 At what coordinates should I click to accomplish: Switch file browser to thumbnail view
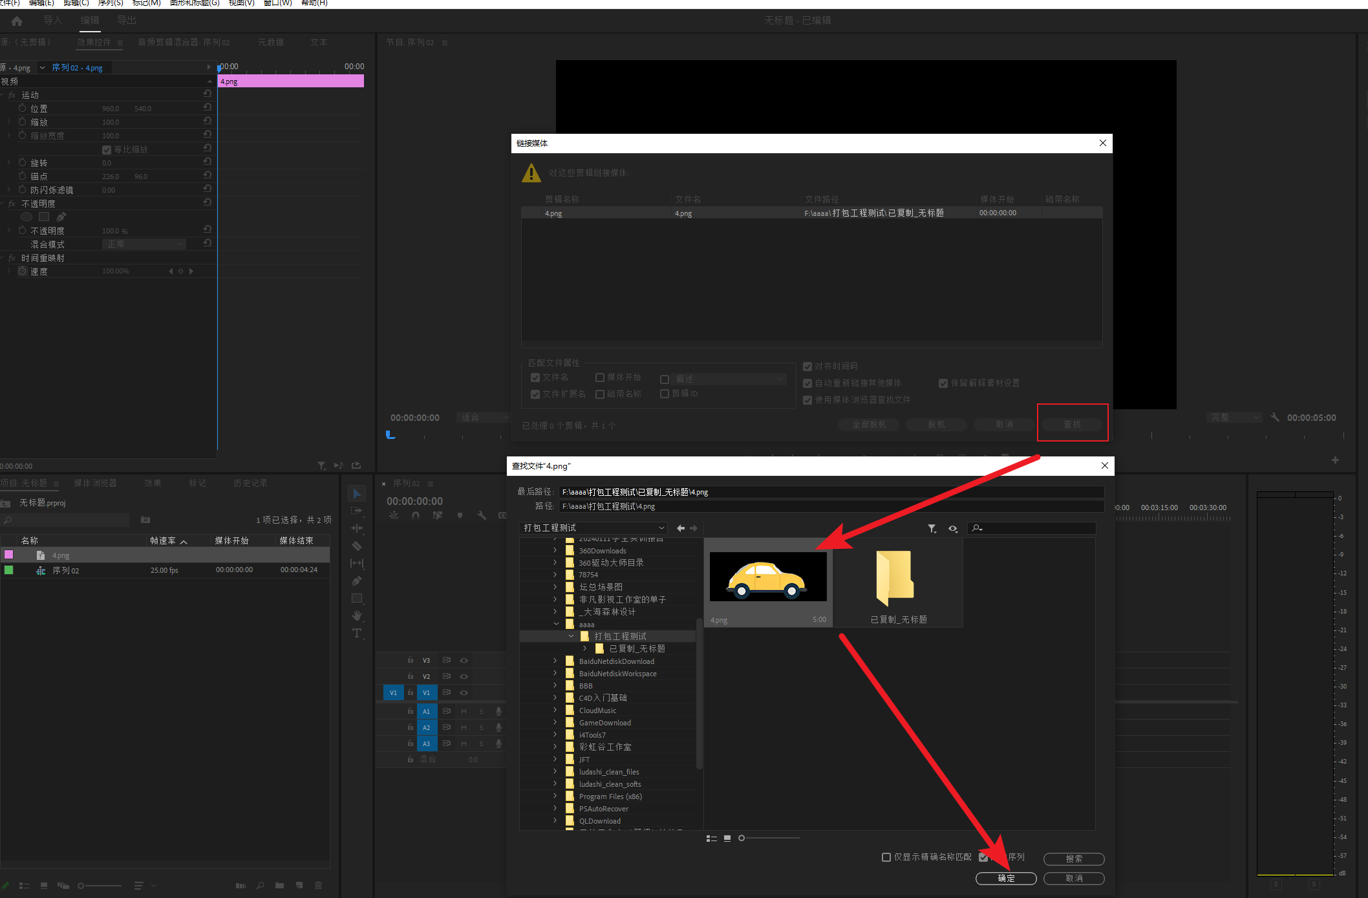pyautogui.click(x=727, y=839)
